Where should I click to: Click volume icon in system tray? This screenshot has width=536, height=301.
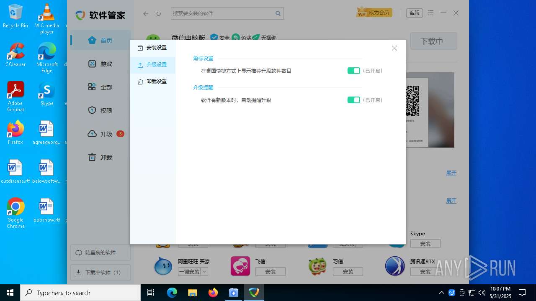click(482, 293)
